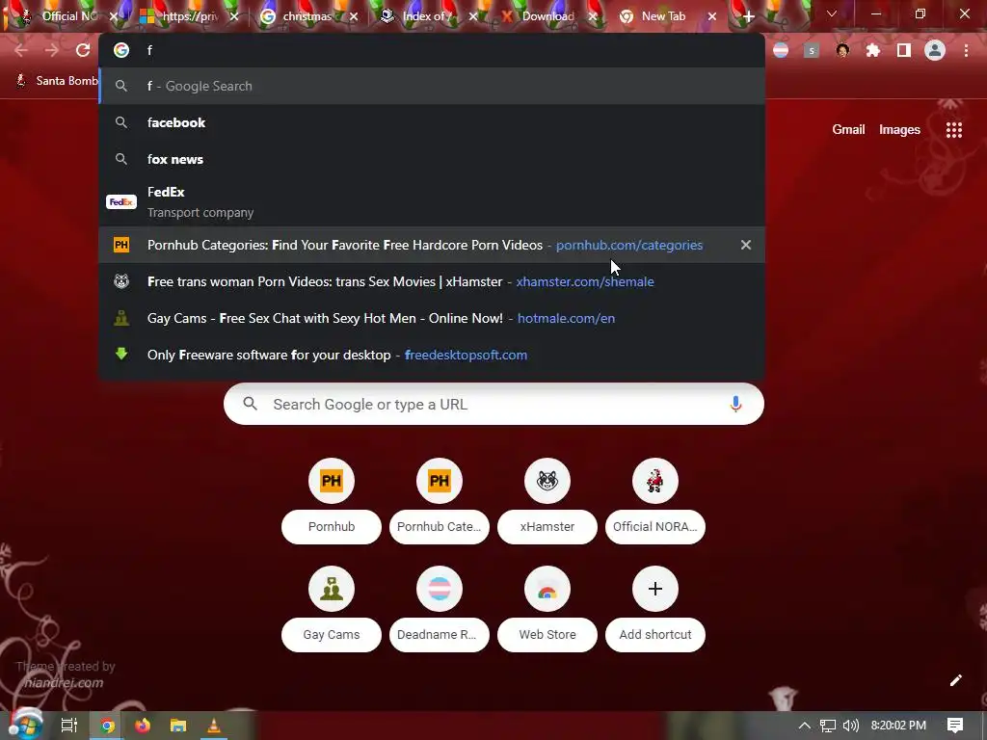The width and height of the screenshot is (987, 740).
Task: Open the Windows Start button
Action: (25, 725)
